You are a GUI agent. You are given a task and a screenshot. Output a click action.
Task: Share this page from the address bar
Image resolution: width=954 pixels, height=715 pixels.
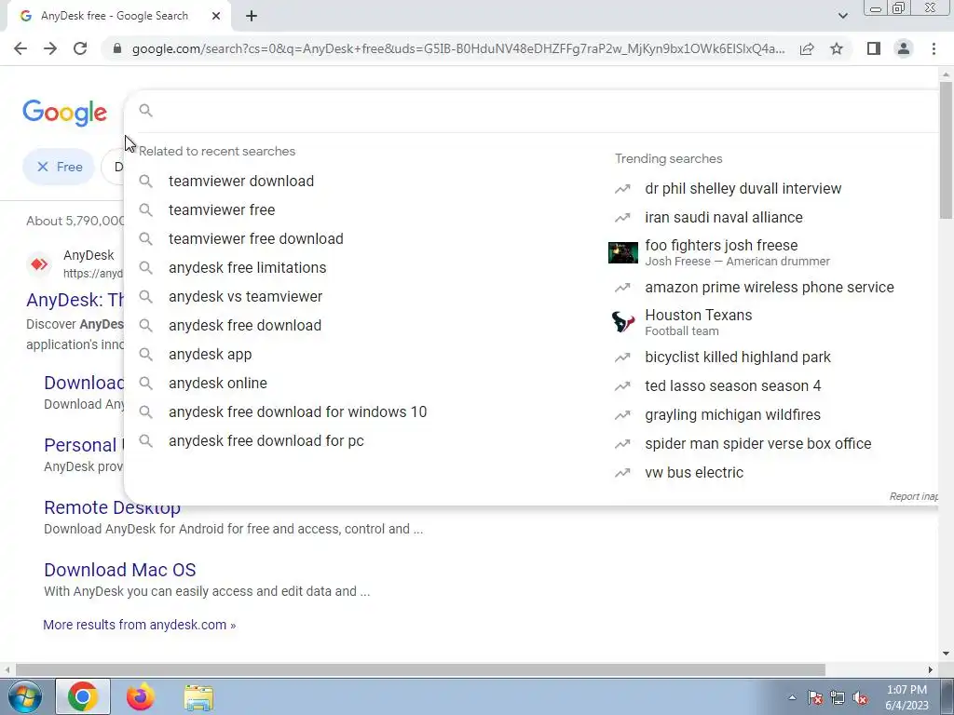point(807,48)
